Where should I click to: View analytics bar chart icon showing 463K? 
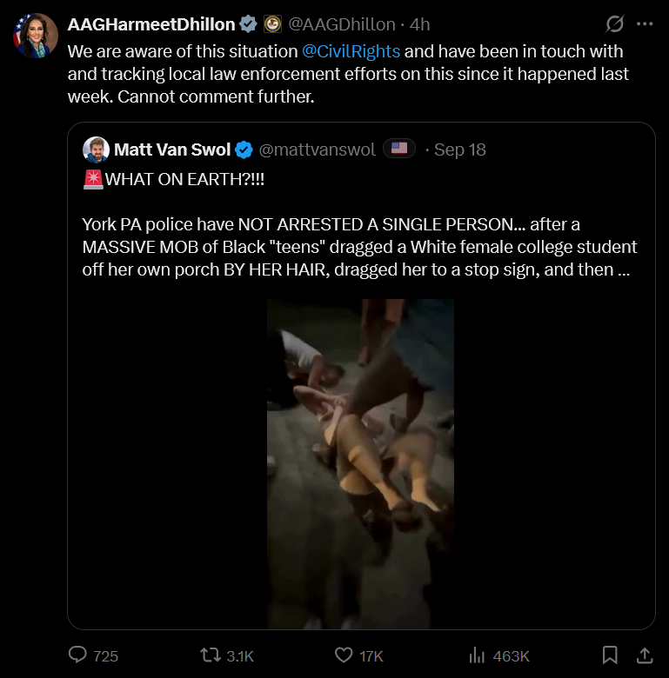point(477,655)
